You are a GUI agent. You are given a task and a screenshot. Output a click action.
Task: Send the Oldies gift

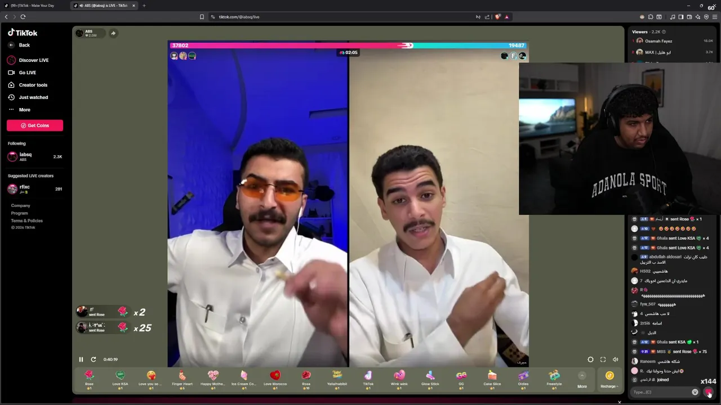[x=523, y=379]
